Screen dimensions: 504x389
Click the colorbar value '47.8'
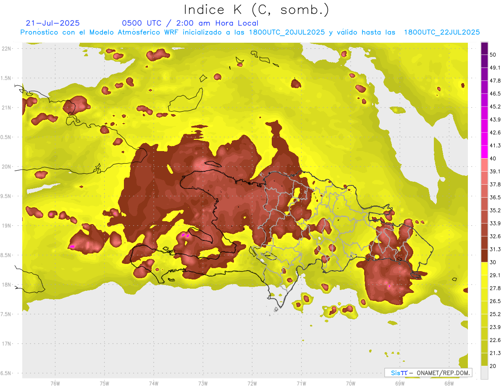(495, 81)
